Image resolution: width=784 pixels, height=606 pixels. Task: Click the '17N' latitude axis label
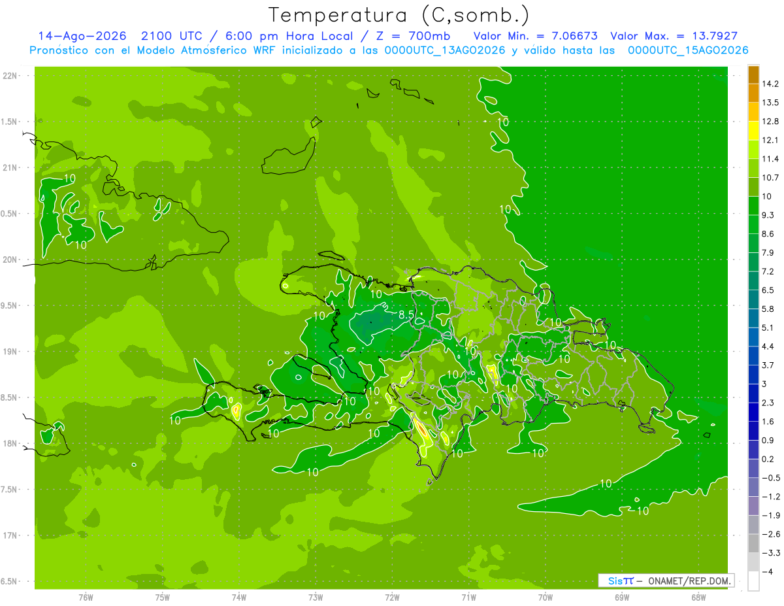pyautogui.click(x=9, y=535)
